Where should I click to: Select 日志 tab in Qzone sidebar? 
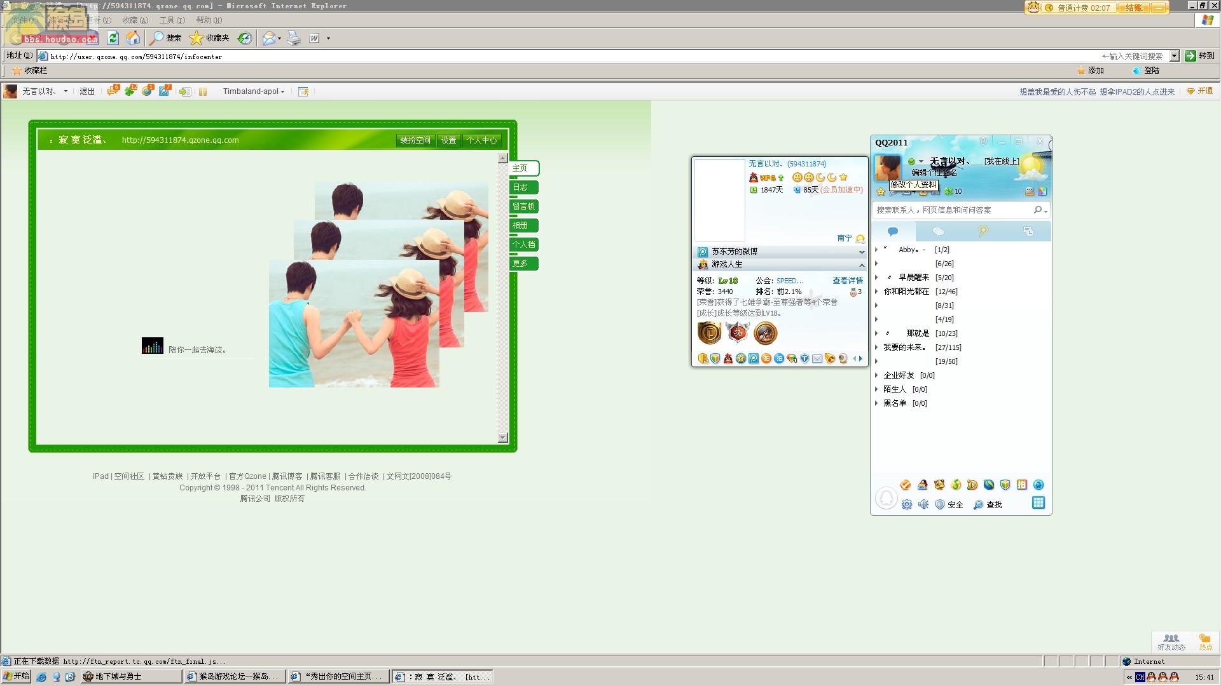[x=524, y=187]
